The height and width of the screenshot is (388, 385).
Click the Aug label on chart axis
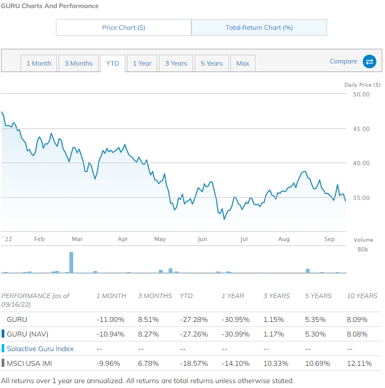point(284,238)
